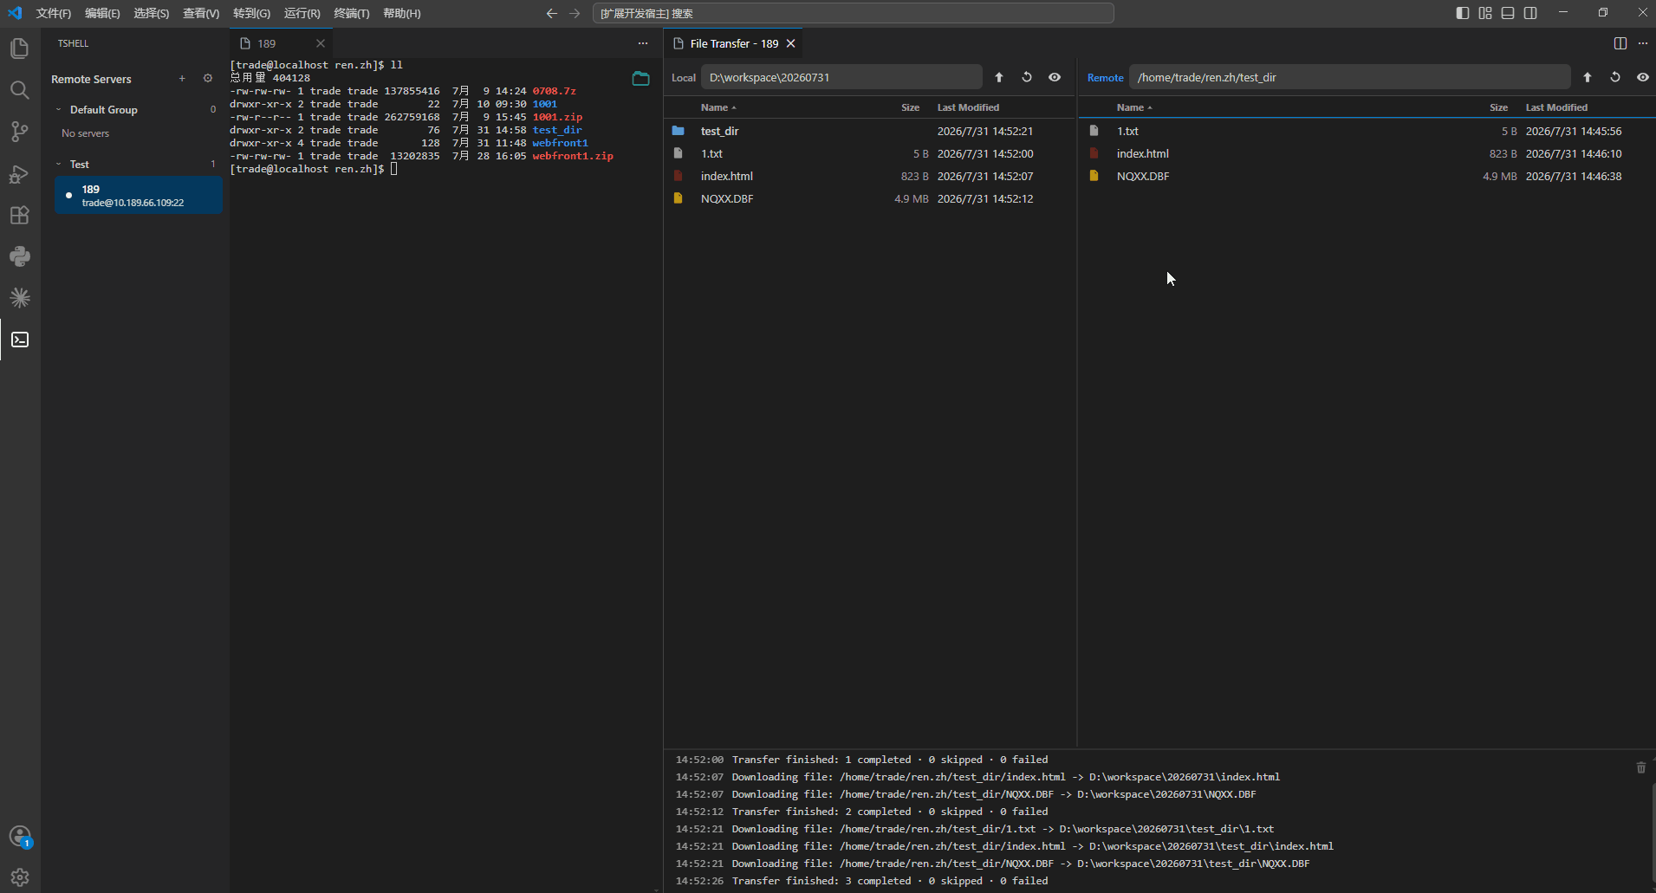Screen dimensions: 1656x893
Task: Open the Extensions view
Action: pos(20,215)
